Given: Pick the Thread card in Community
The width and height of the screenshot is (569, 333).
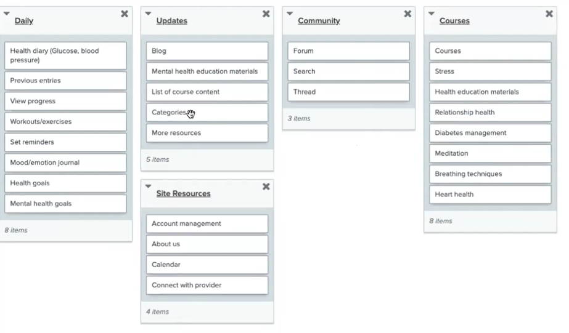Looking at the screenshot, I should pyautogui.click(x=349, y=92).
